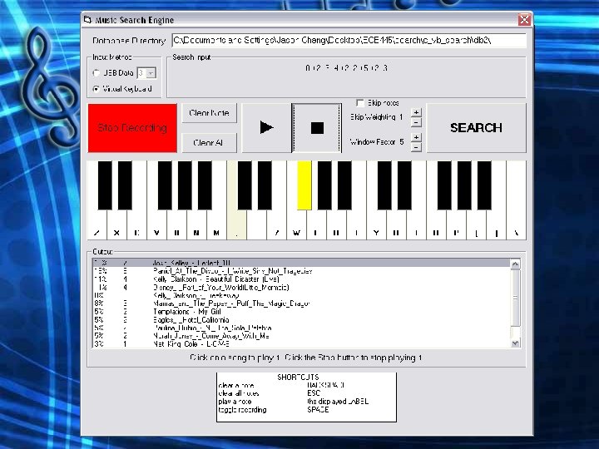Play the white piano key labeled M
The width and height of the screenshot is (599, 449).
pos(216,225)
